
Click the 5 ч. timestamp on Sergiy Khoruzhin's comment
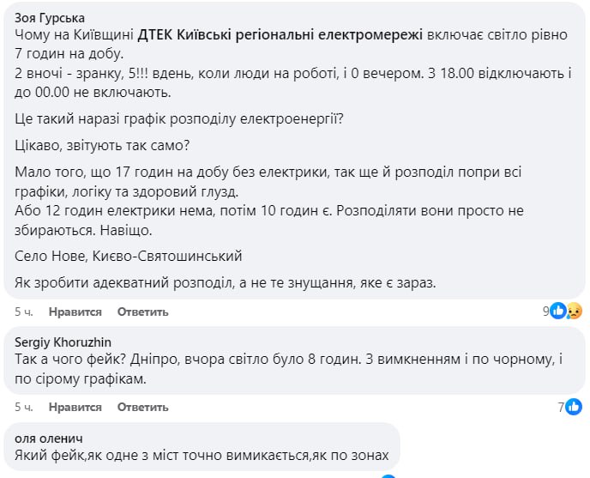[24, 407]
